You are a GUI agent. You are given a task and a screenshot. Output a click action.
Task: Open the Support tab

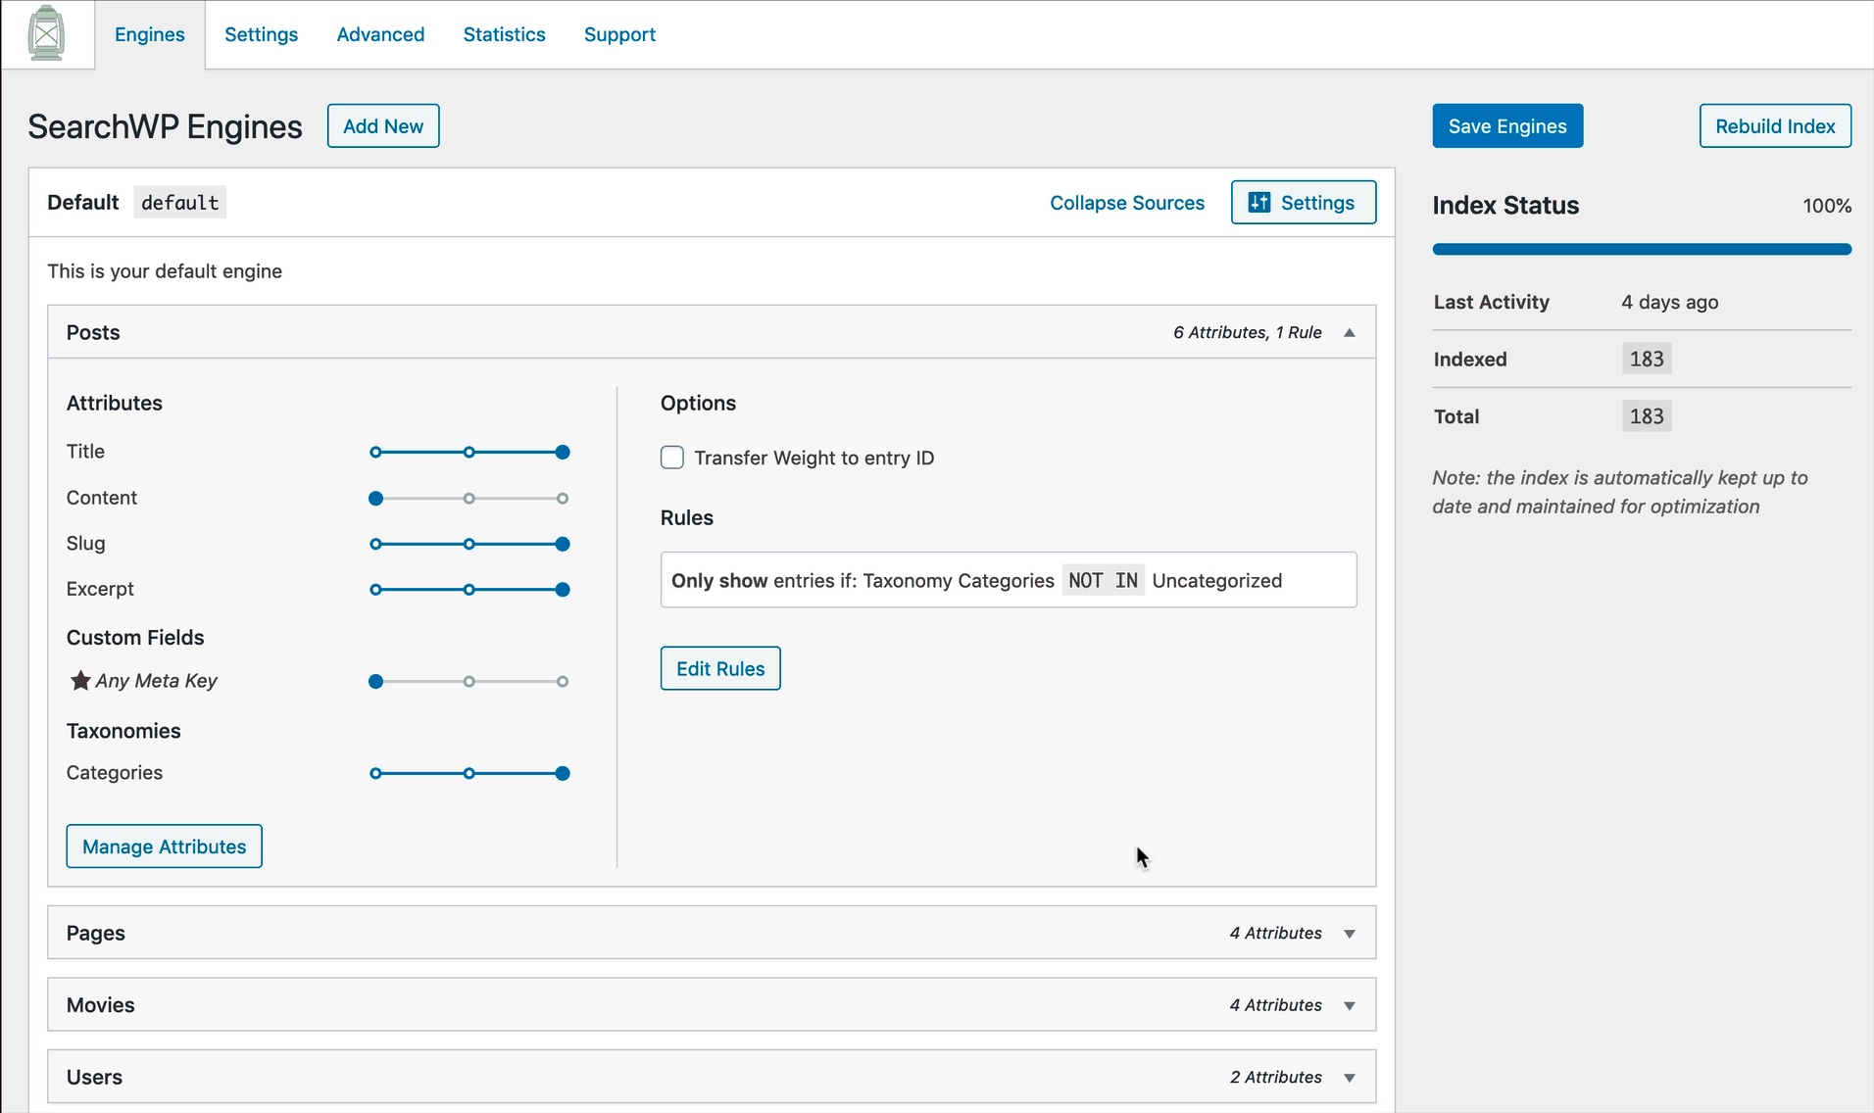pos(619,34)
